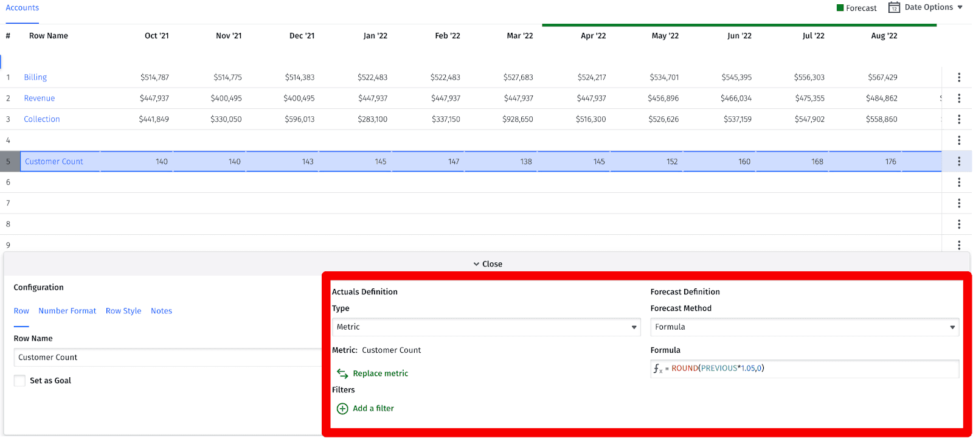
Task: Switch to the Number Format tab
Action: click(68, 311)
